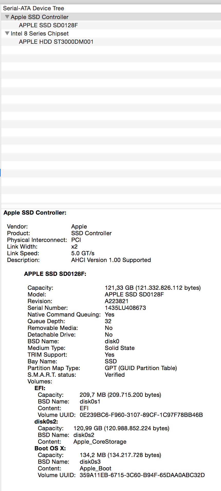The image size is (221, 491).
Task: Click the Link Speed value 5.0 GT/s
Action: click(x=83, y=253)
